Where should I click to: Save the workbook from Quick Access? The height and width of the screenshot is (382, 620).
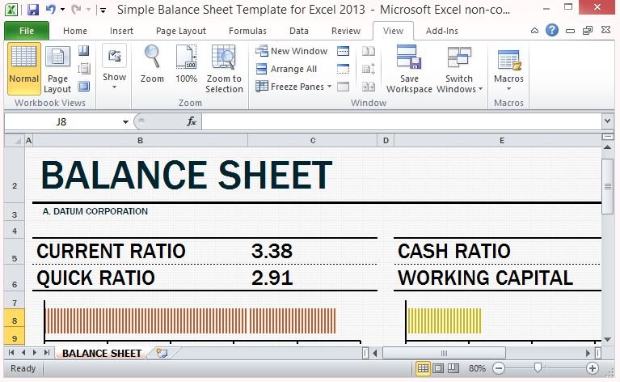point(33,11)
